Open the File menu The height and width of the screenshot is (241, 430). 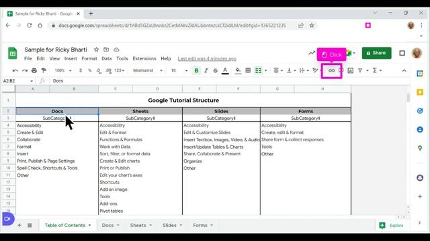(28, 58)
